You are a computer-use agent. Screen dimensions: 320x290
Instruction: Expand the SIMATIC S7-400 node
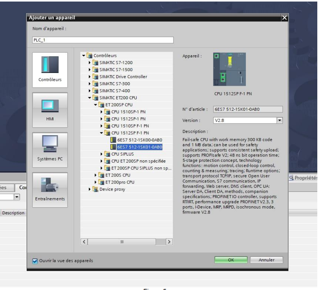click(x=90, y=91)
